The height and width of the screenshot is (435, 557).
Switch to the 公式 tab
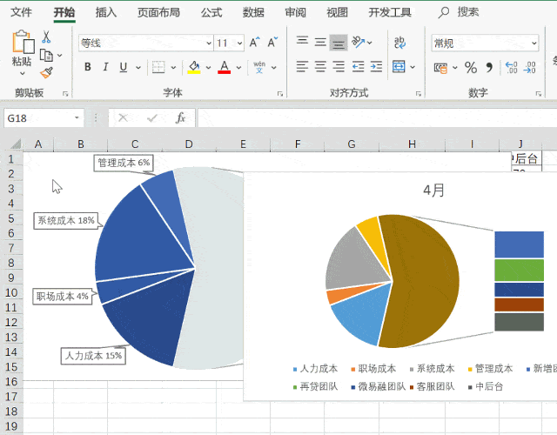pos(211,12)
